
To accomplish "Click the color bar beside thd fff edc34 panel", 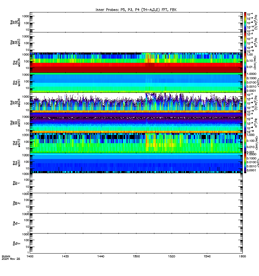I will tap(245, 103).
